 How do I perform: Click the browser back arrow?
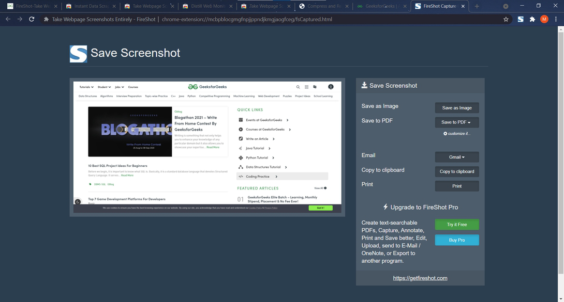coord(8,19)
